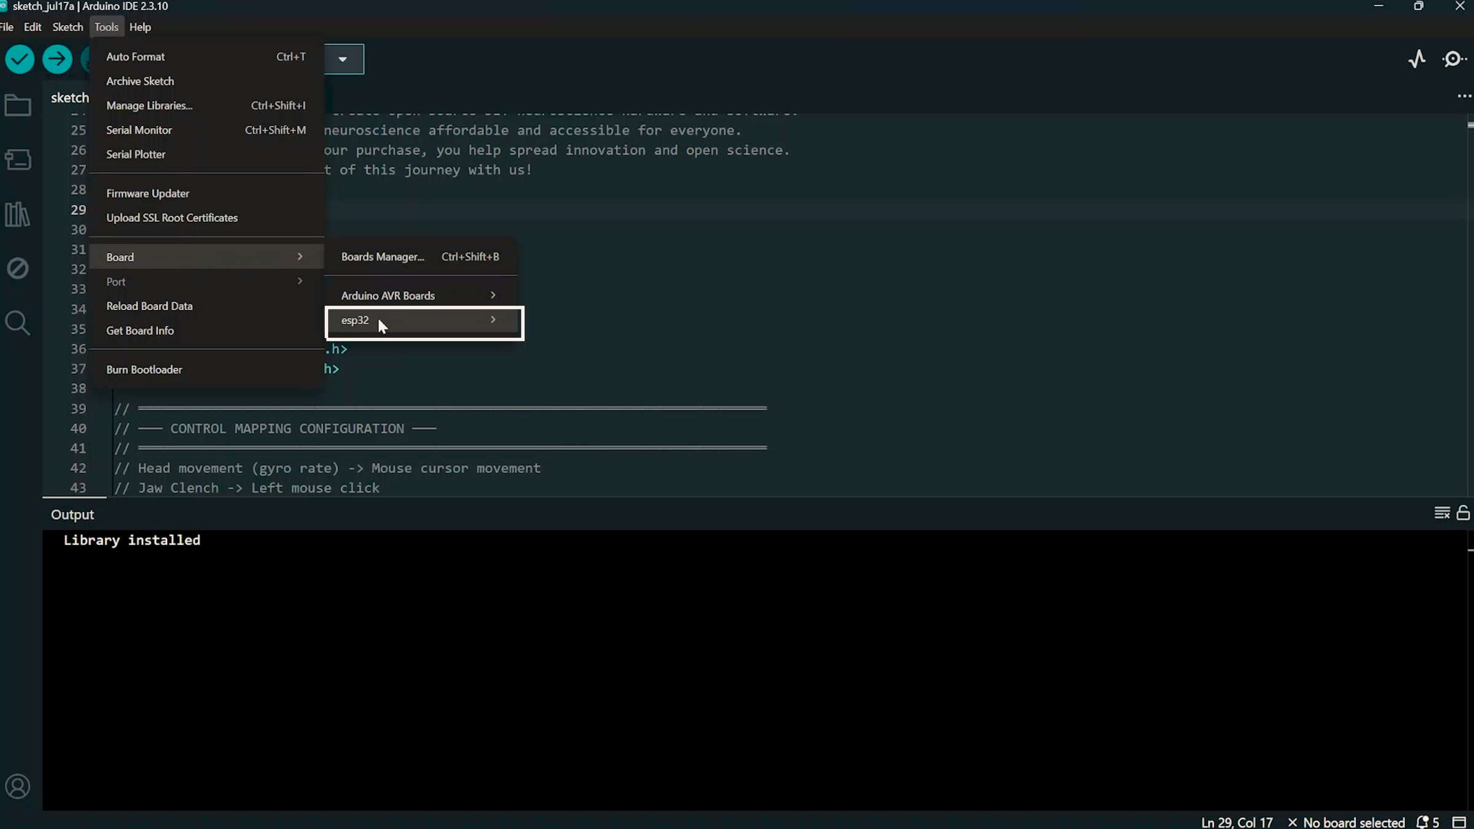Choose Archive Sketch menu entry
1474x829 pixels.
[206, 81]
